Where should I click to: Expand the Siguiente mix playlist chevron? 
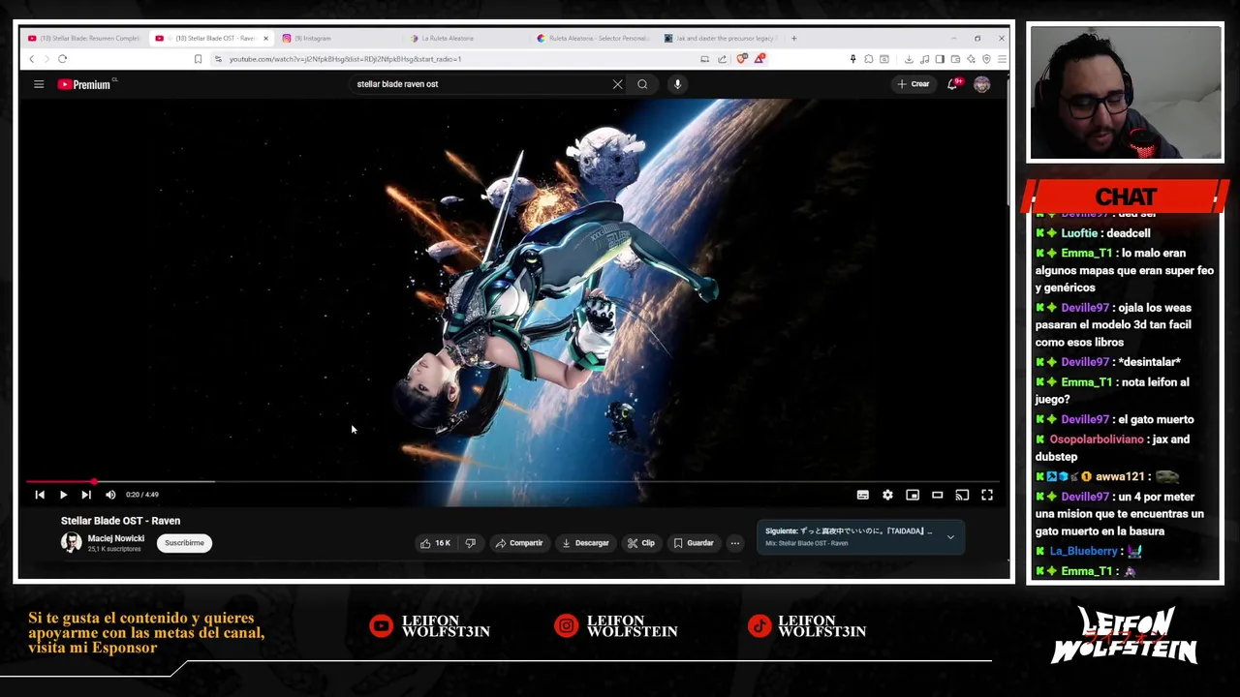point(950,537)
